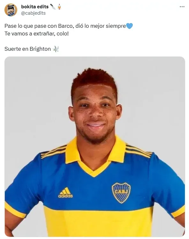
Task: Click the 'Suerte en Brighton' text
Action: [x=27, y=49]
